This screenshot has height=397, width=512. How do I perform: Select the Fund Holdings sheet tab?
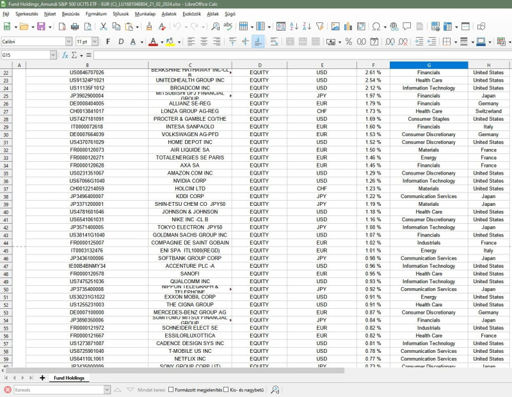[x=69, y=378]
